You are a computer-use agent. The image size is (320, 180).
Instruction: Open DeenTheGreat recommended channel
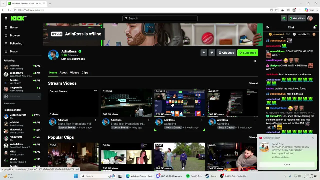[x=22, y=116]
